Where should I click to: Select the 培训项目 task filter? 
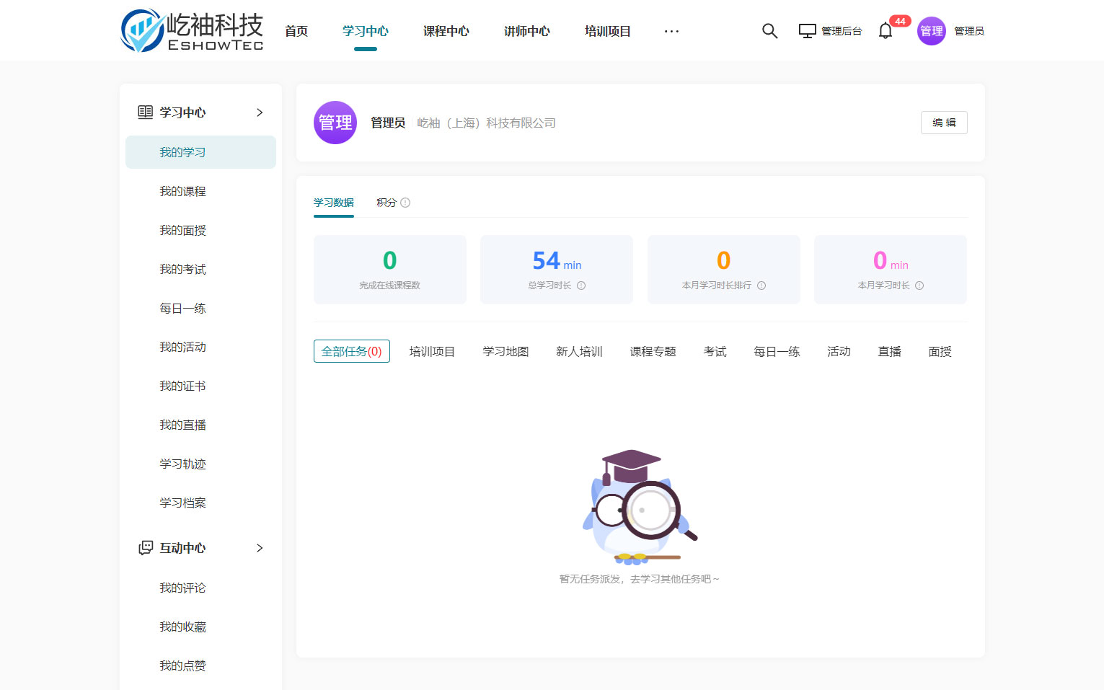[x=432, y=351]
